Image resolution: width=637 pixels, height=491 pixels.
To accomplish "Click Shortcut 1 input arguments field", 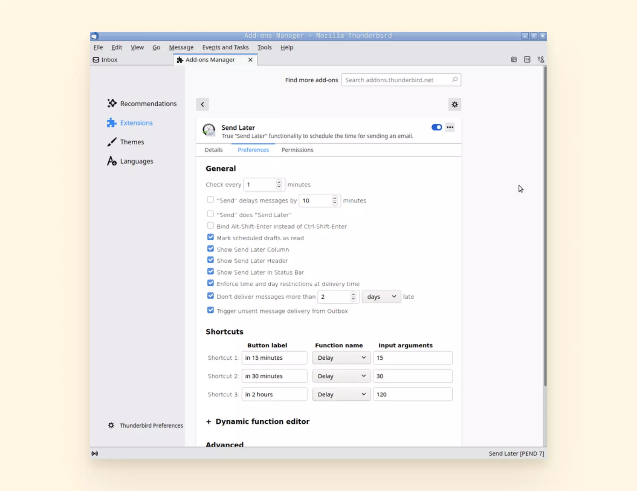I will [413, 358].
